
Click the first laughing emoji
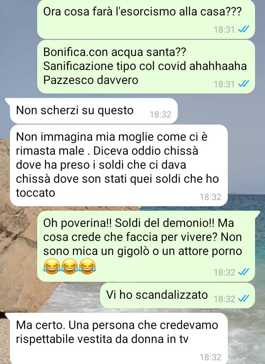(x=52, y=266)
